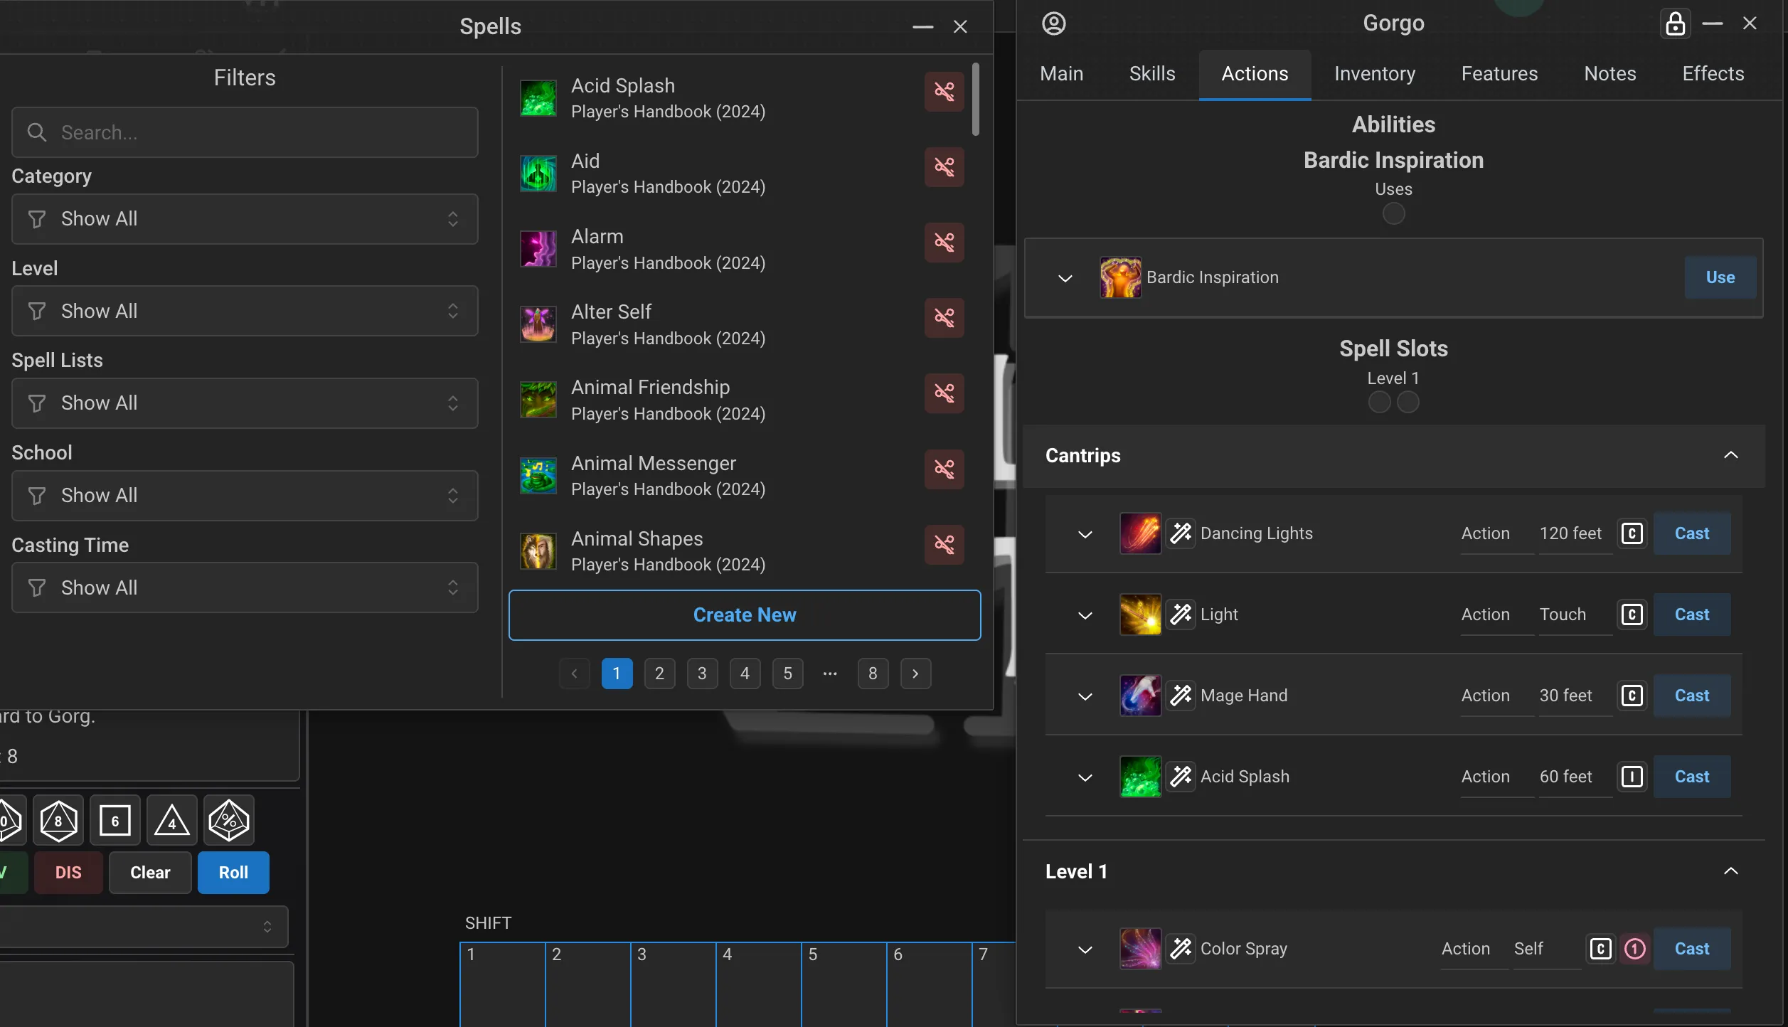Click the Animal Shapes spell thumbnail
Screen dimensions: 1788x1027
538,551
